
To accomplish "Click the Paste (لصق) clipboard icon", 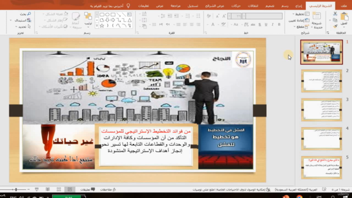I will [344, 16].
